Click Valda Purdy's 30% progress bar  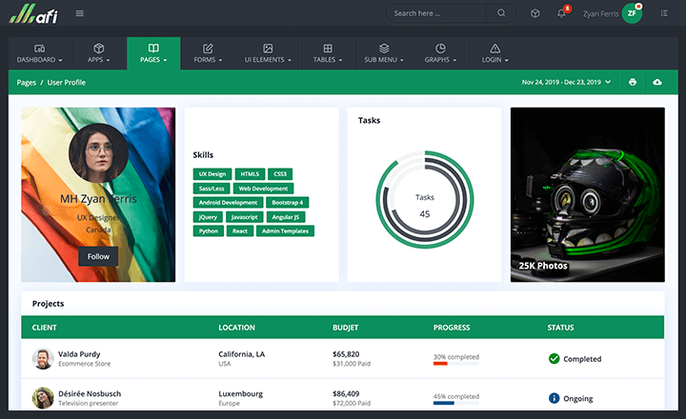pos(455,364)
